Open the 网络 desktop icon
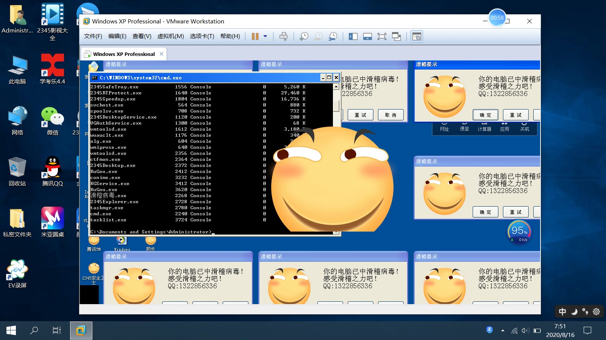This screenshot has width=606, height=340. coord(17,121)
